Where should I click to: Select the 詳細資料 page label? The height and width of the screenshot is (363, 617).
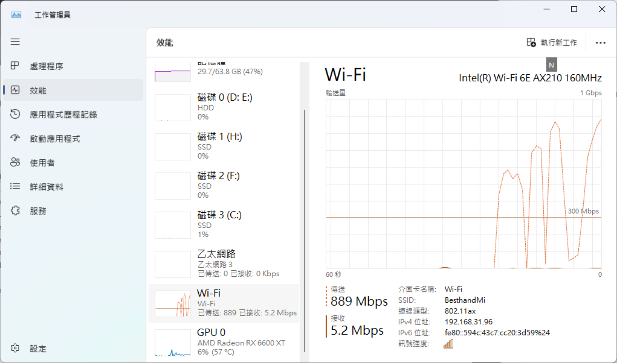(x=46, y=187)
